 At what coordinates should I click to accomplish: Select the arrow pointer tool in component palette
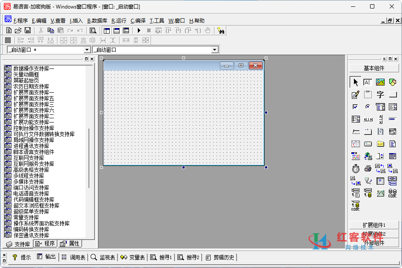(x=355, y=82)
